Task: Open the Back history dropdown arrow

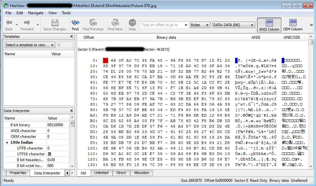Action: pyautogui.click(x=17, y=25)
